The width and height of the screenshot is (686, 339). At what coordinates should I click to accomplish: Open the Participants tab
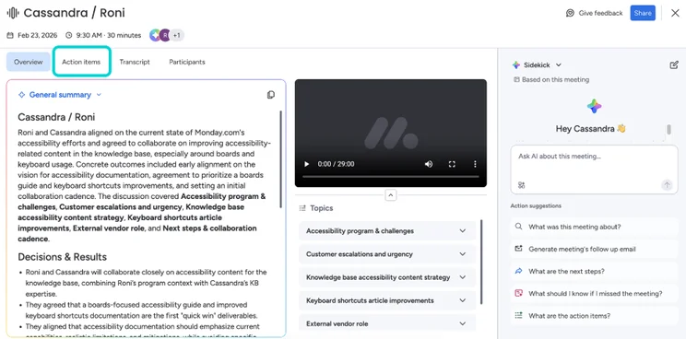[187, 62]
